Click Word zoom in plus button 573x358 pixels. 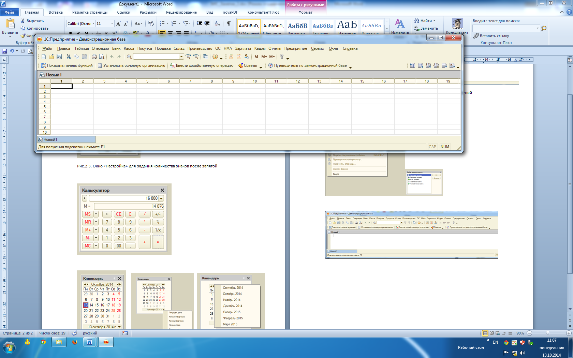point(569,333)
